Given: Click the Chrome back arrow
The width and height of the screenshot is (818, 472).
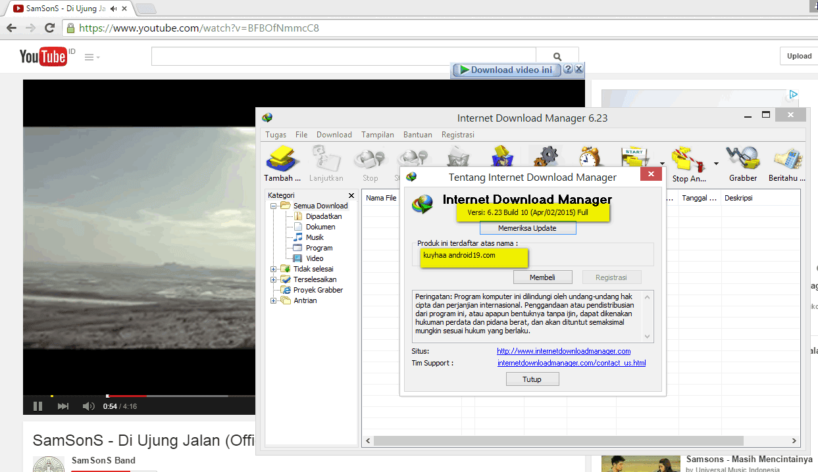Looking at the screenshot, I should pos(11,28).
